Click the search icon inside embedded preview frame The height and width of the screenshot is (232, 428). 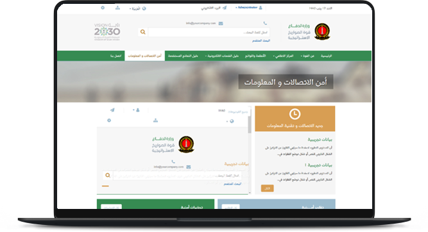click(x=108, y=176)
